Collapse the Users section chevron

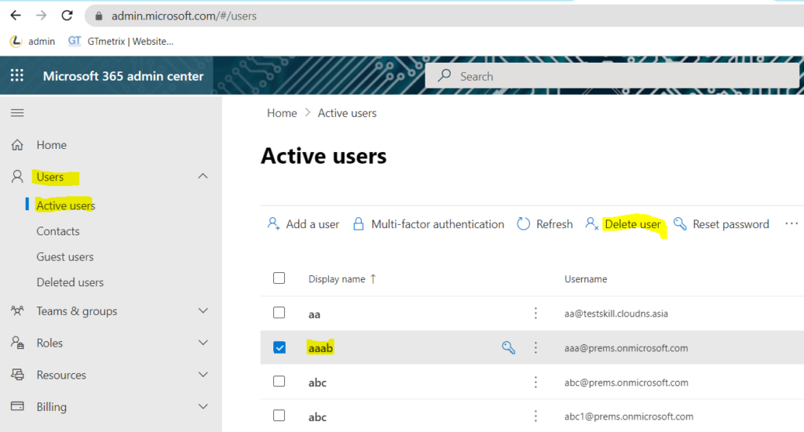coord(203,176)
